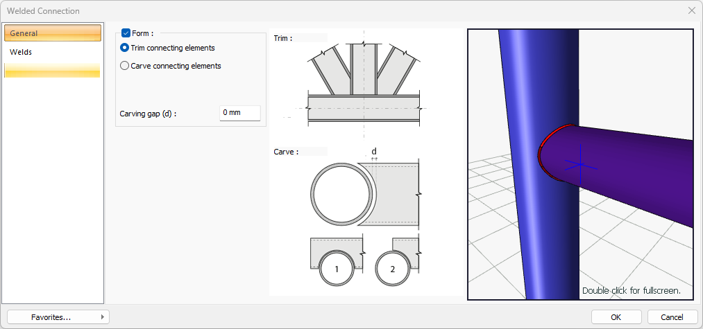The height and width of the screenshot is (329, 703).
Task: Click the purple horizontal pipe in preview
Action: point(638,173)
